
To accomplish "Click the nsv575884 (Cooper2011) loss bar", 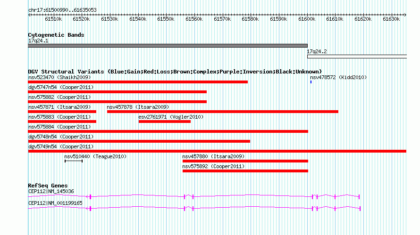I will 168,131.
